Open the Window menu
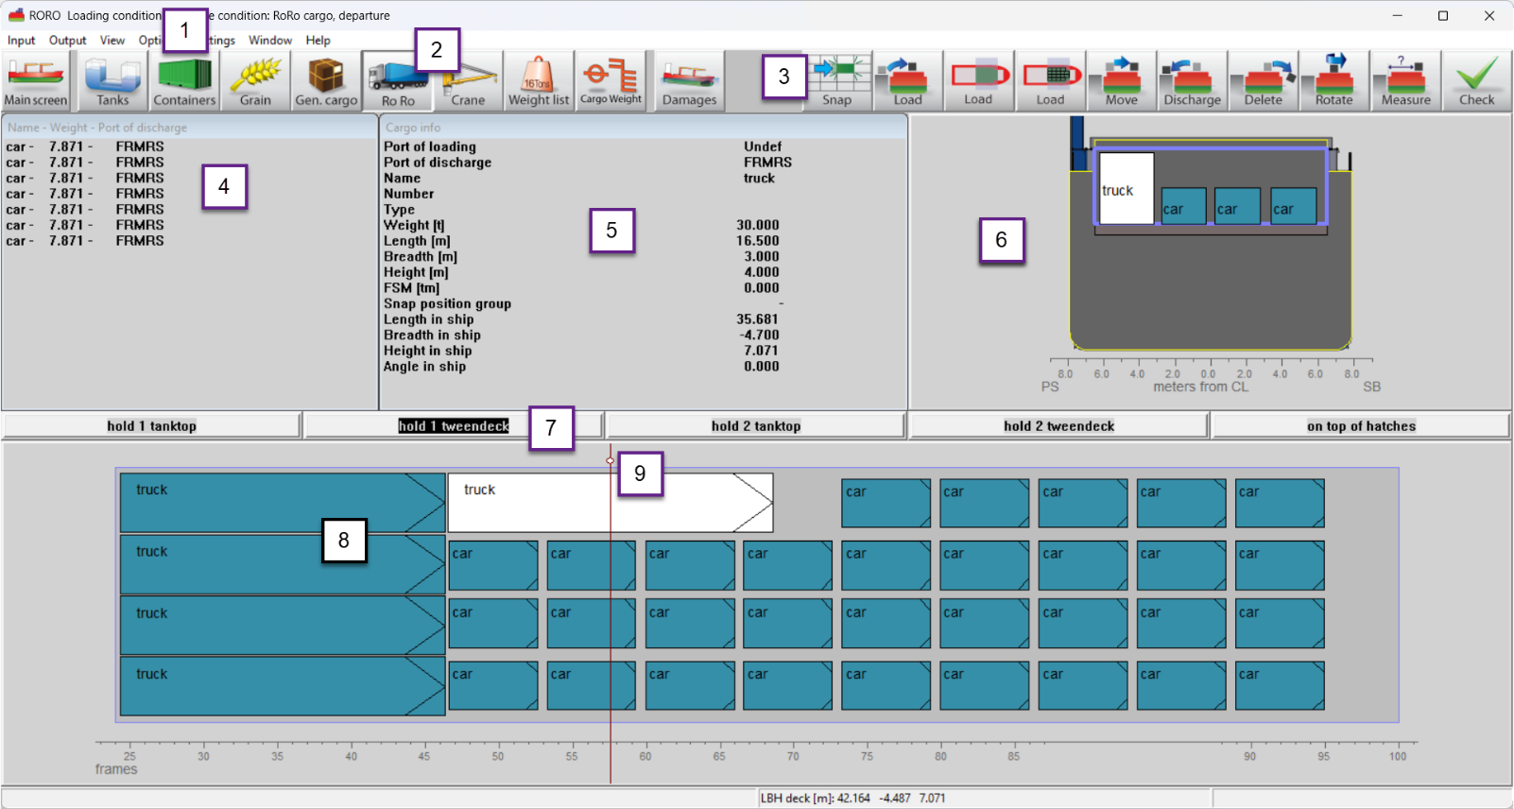1514x809 pixels. coord(269,41)
